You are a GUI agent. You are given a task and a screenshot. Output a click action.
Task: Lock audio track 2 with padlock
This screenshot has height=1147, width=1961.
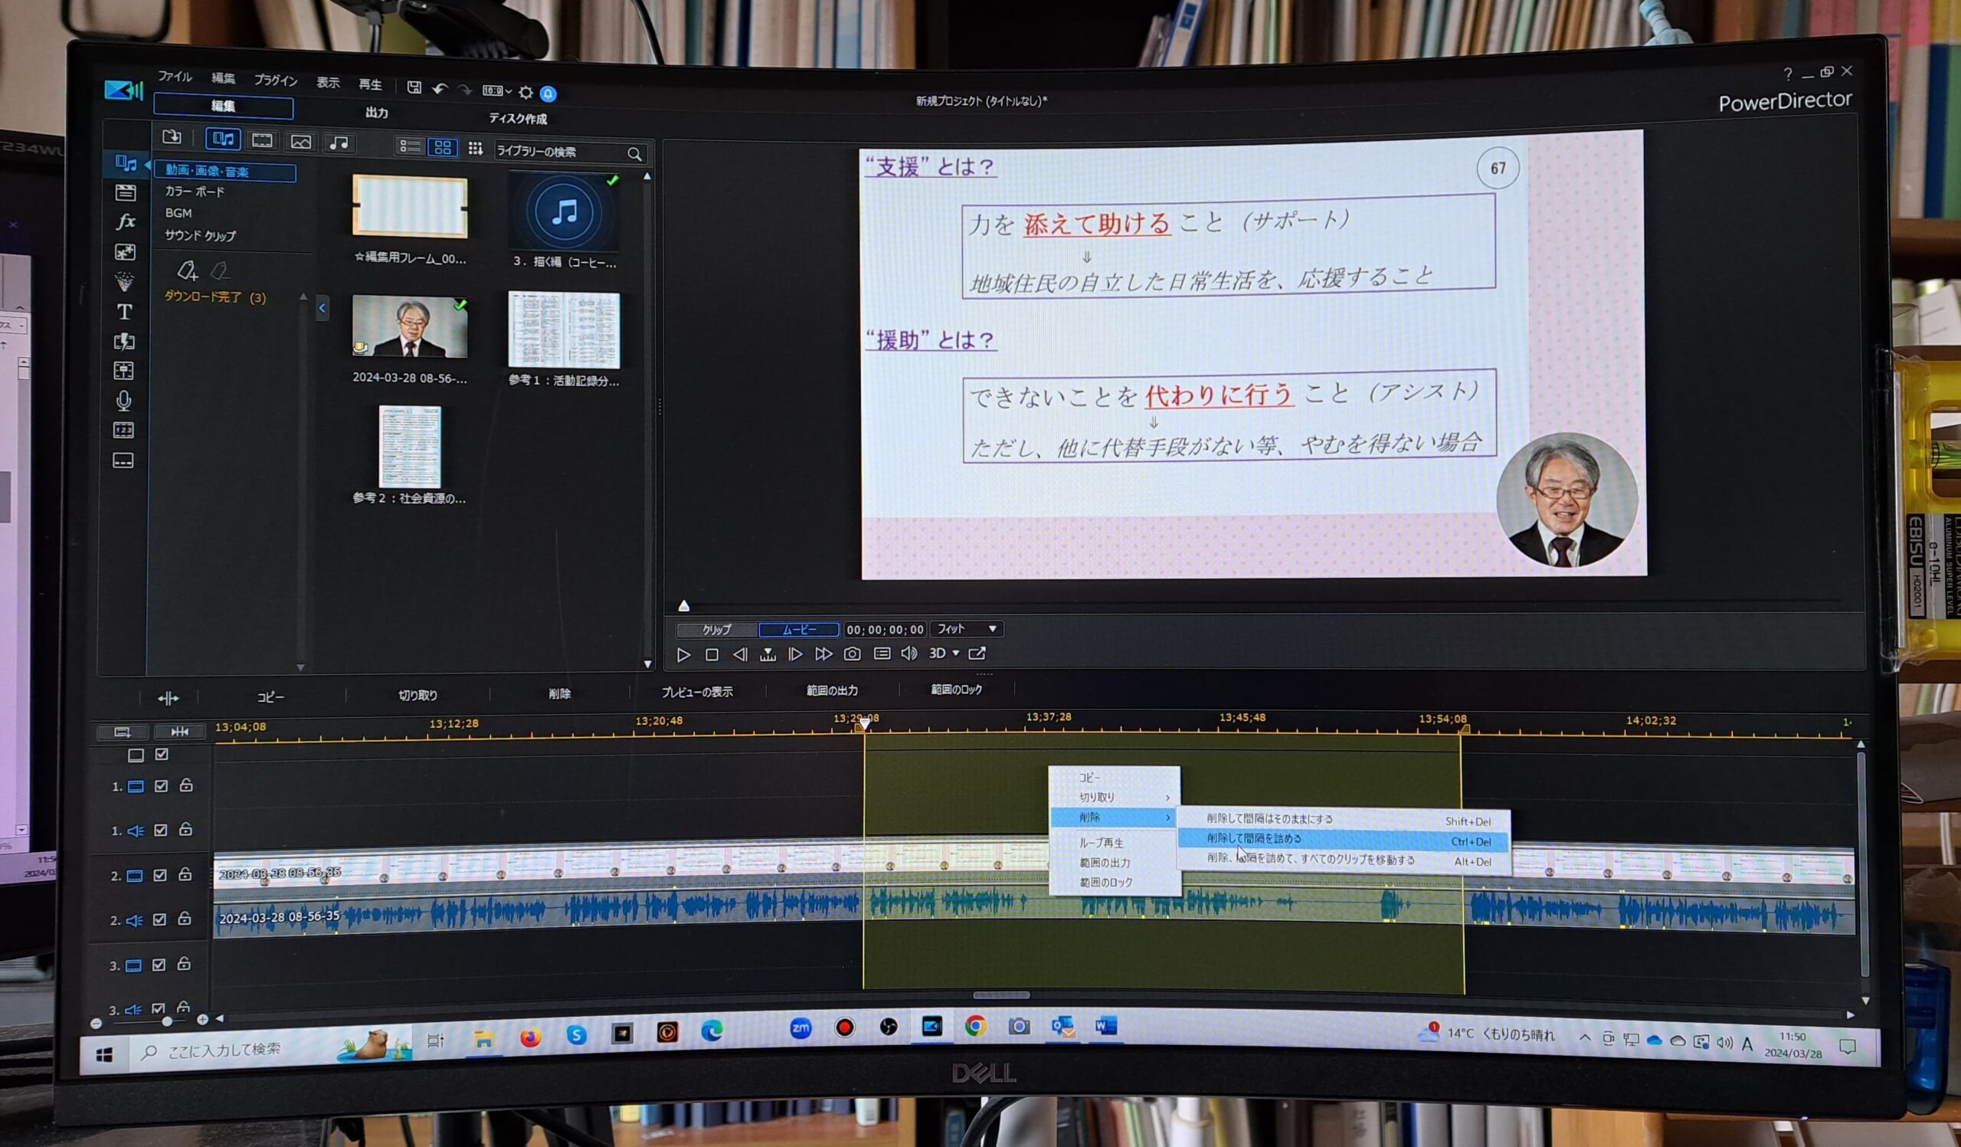(185, 919)
